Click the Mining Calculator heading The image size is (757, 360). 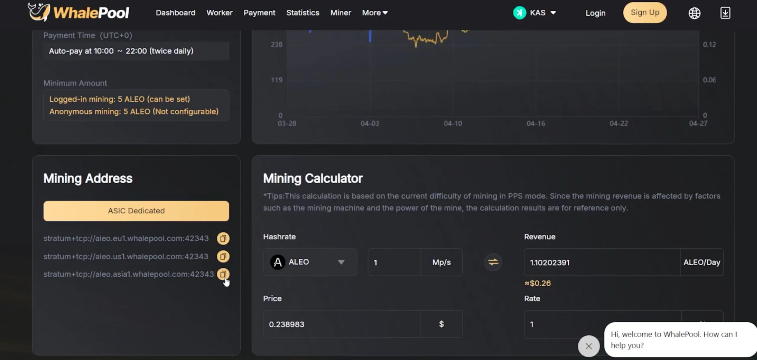tap(313, 178)
